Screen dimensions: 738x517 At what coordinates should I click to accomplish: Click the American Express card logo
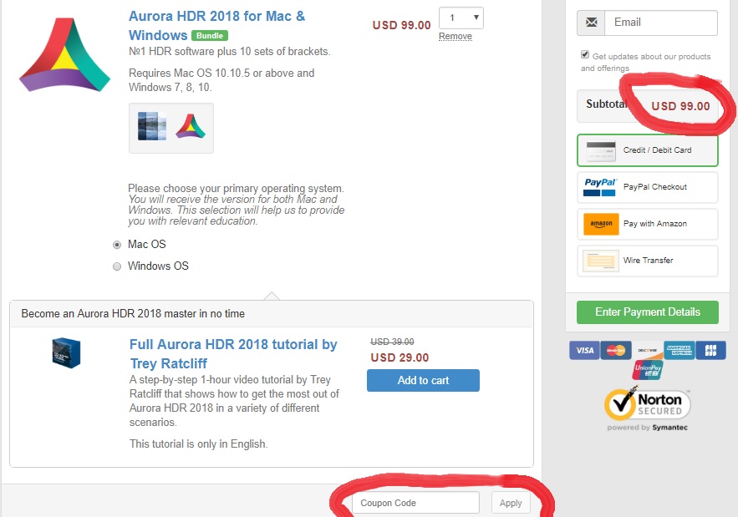[x=679, y=351]
